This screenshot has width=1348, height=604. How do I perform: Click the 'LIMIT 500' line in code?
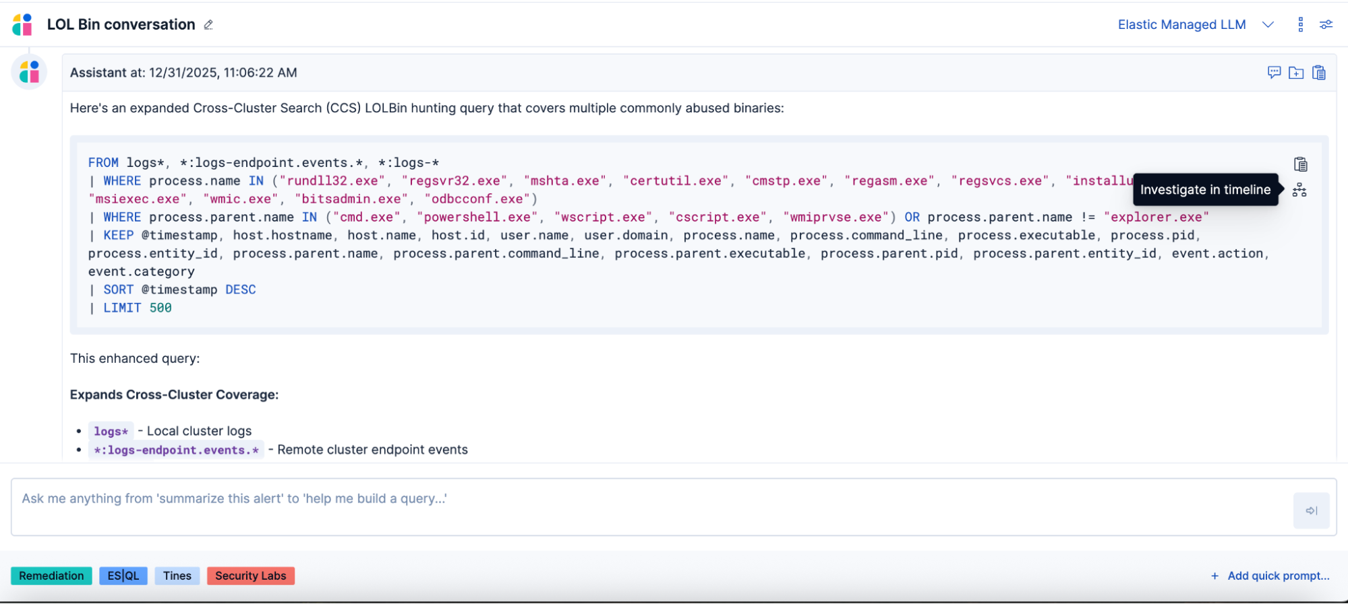click(130, 308)
